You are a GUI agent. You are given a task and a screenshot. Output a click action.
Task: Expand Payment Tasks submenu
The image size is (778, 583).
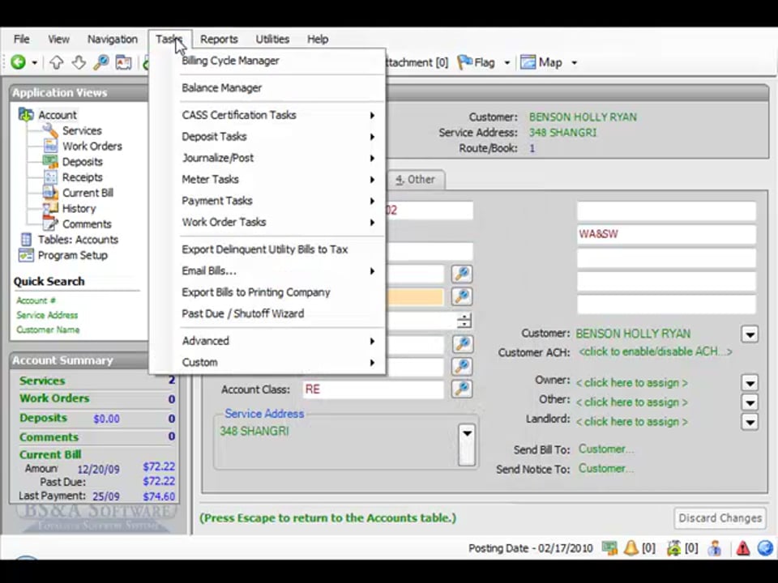(268, 200)
